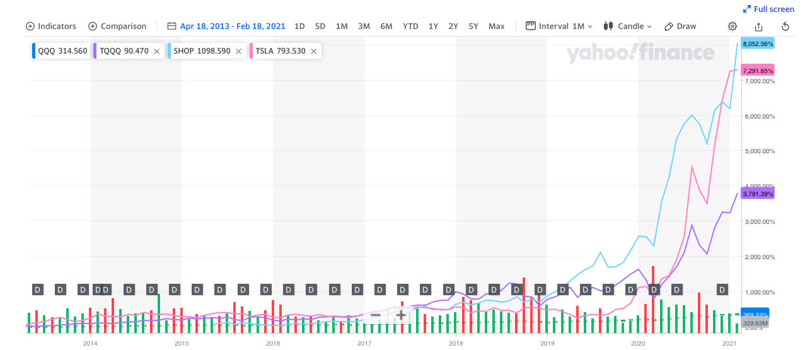Click the 8,052.56% SHOP value tag
Screen dimensions: 805x350
click(x=758, y=44)
